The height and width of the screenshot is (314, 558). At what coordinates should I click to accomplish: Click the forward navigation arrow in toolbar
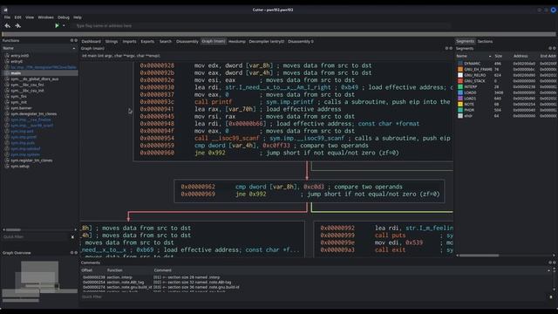pos(17,25)
